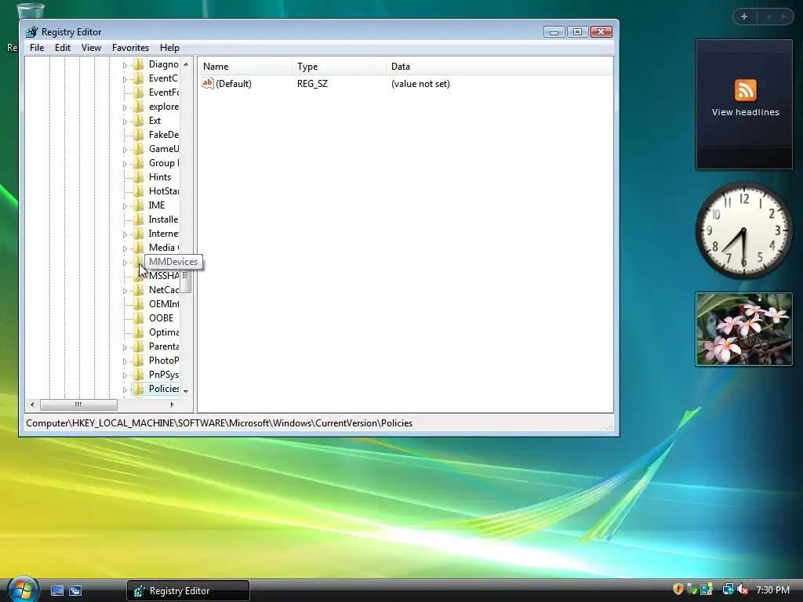Click the analog clock gadget
803x602 pixels.
pos(743,230)
